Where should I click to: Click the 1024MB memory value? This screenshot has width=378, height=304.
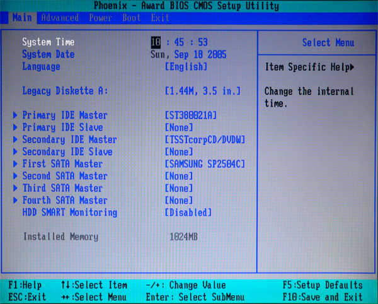(x=183, y=237)
